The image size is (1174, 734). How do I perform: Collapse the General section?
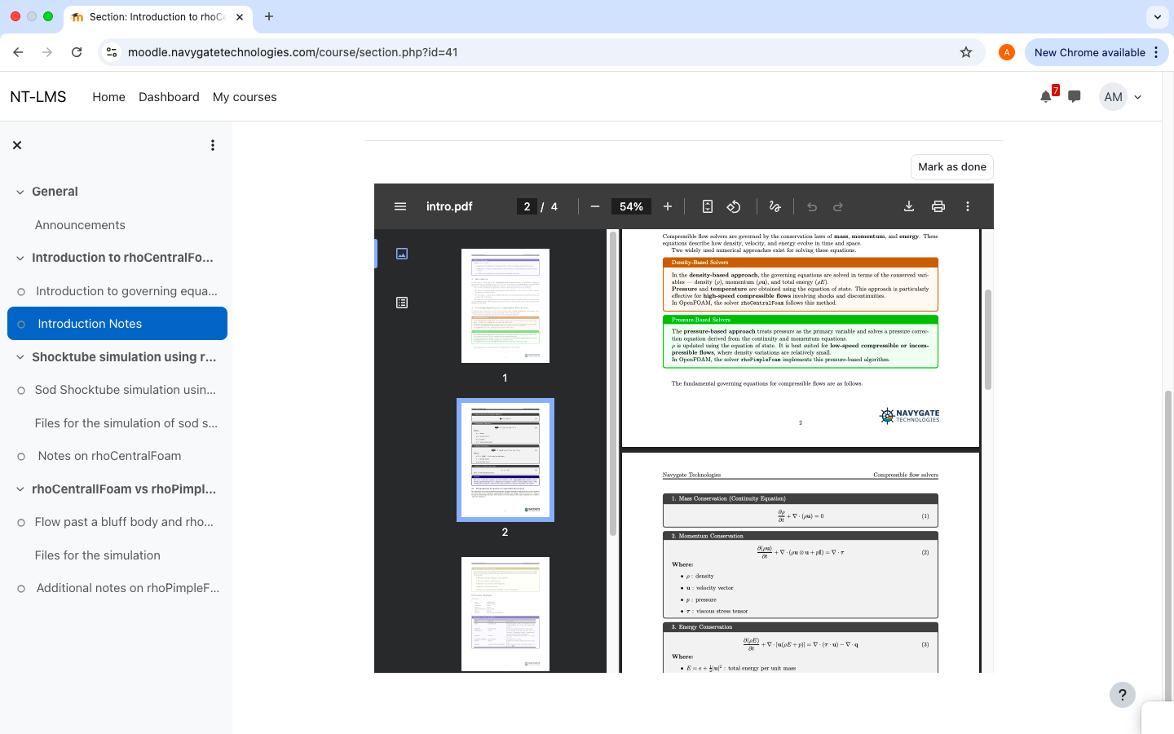click(x=20, y=192)
